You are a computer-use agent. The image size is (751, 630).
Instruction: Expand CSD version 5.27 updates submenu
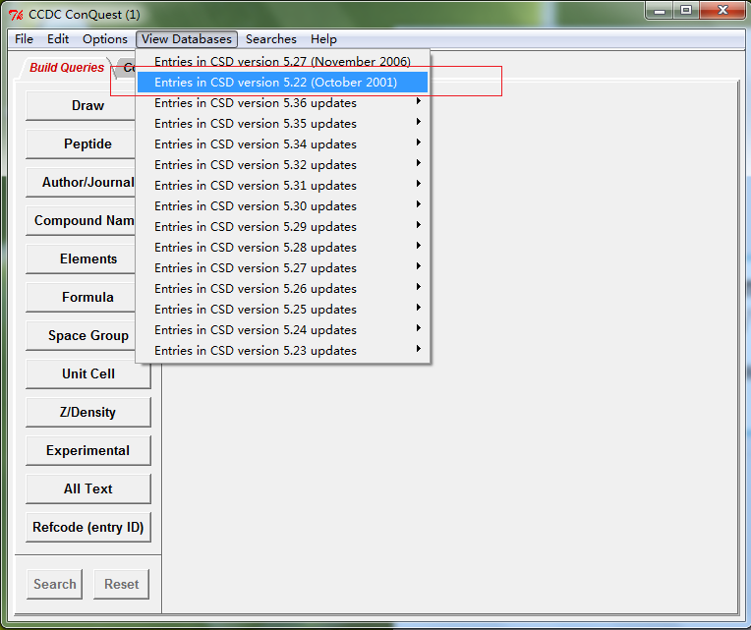(x=282, y=267)
